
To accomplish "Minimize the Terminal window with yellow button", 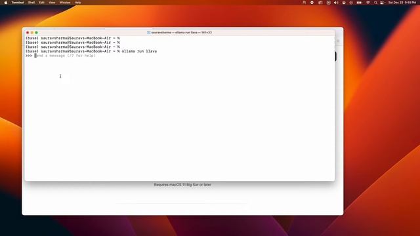I will click(x=32, y=33).
